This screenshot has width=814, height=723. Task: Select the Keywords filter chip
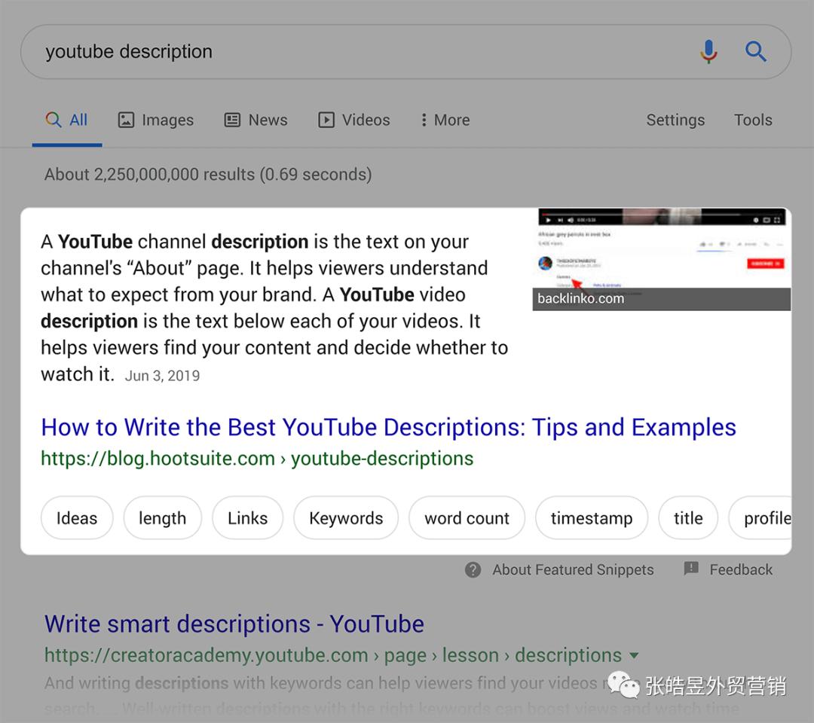point(345,517)
